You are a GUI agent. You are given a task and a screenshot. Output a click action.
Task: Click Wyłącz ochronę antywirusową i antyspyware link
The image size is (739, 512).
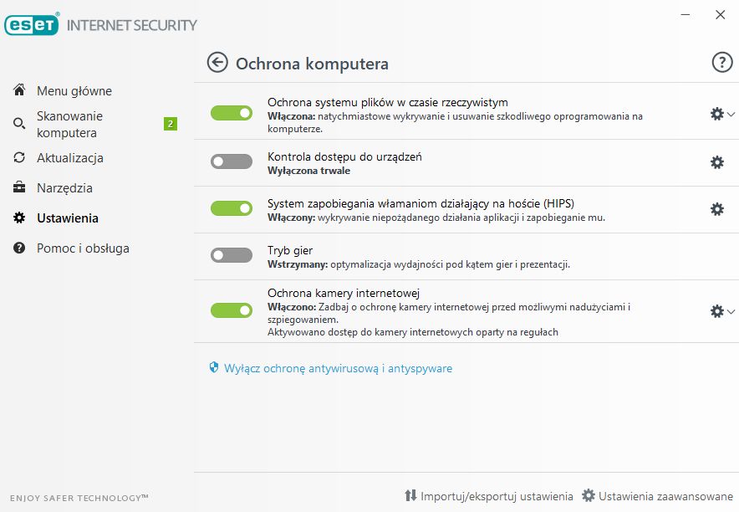tap(338, 368)
